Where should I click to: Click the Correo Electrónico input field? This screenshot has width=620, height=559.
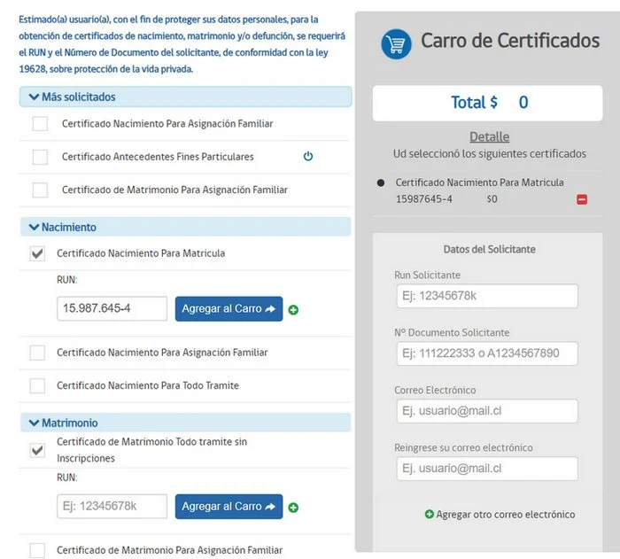click(485, 411)
